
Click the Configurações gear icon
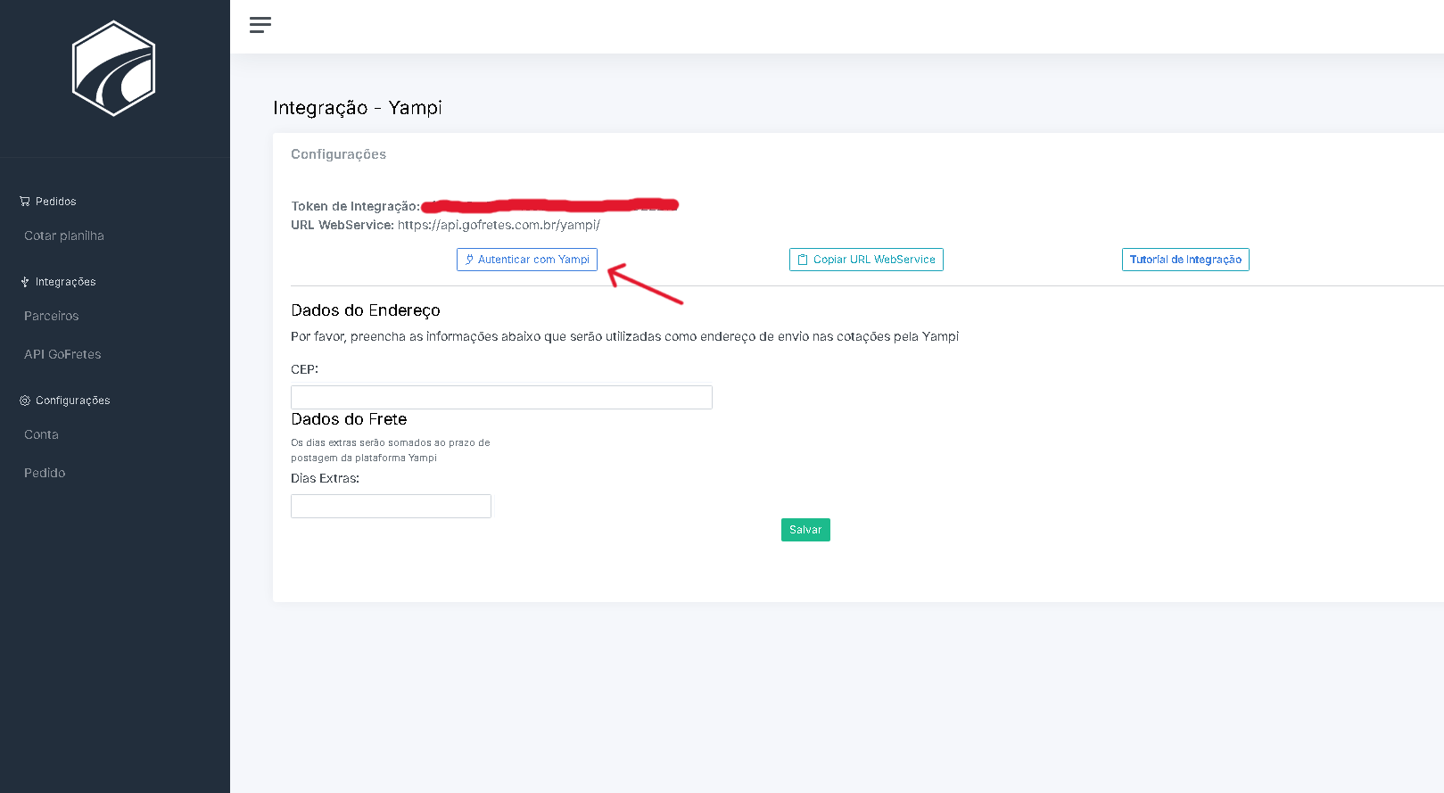(25, 401)
